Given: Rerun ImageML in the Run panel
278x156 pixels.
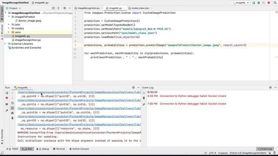Looking at the screenshot, I should click(x=7, y=93).
